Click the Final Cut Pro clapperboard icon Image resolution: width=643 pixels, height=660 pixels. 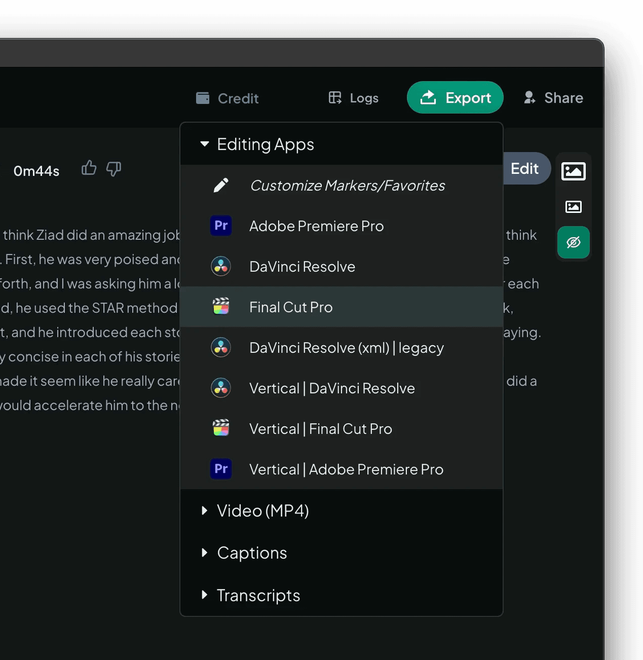click(x=221, y=306)
